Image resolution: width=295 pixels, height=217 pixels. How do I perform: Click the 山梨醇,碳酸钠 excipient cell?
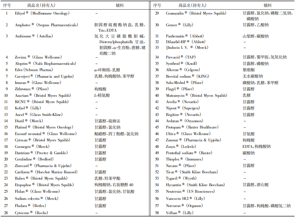pyautogui.click(x=255, y=36)
